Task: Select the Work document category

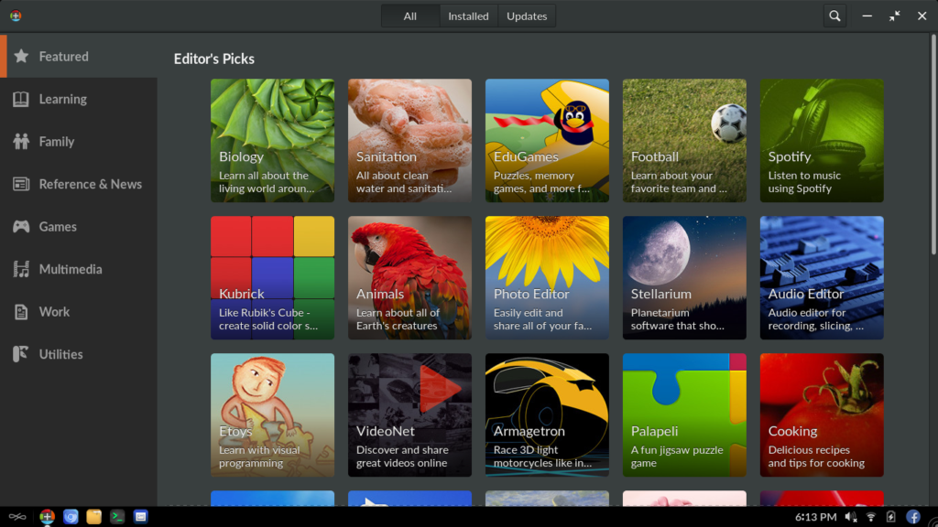Action: pyautogui.click(x=79, y=311)
